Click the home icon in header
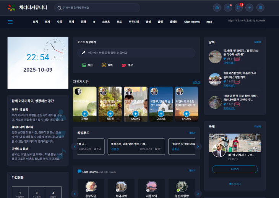 tap(217, 8)
